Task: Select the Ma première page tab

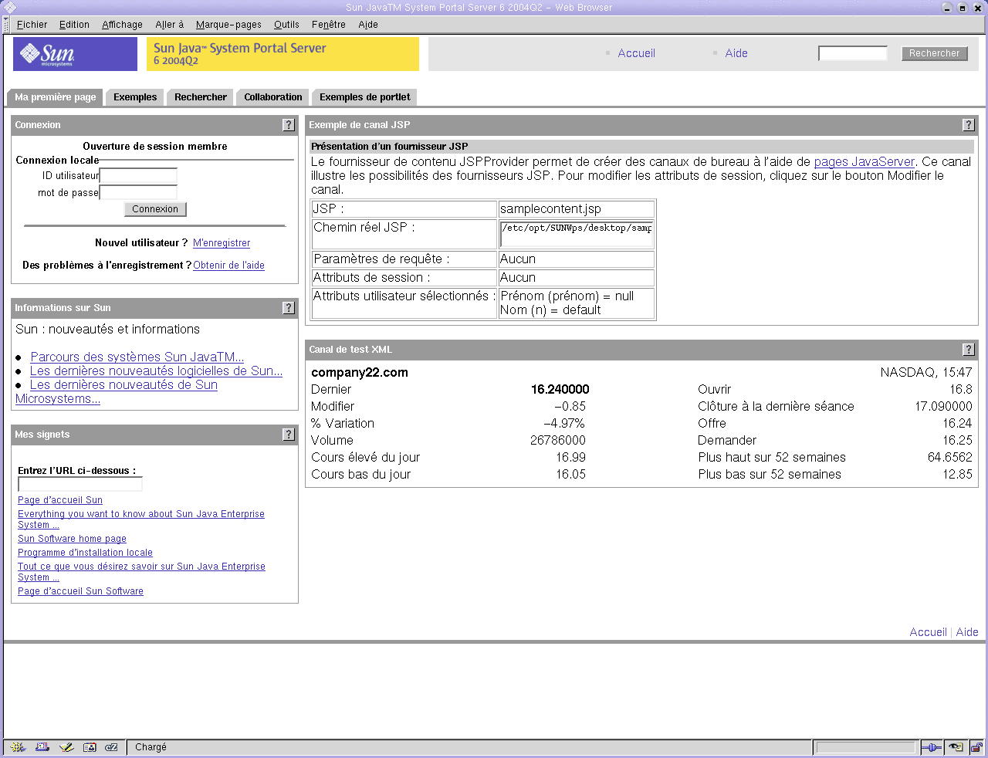Action: pyautogui.click(x=56, y=97)
